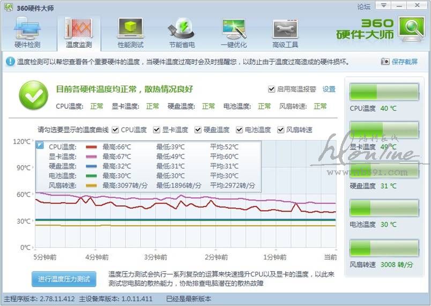
Task: Click 主程序版本: 2.78.11.412 in status bar
Action: click(39, 299)
